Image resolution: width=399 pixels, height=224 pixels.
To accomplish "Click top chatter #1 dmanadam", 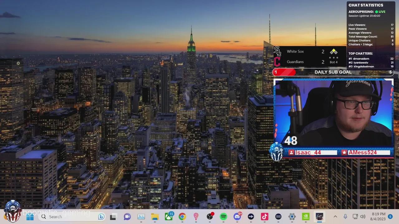I will click(371, 58).
